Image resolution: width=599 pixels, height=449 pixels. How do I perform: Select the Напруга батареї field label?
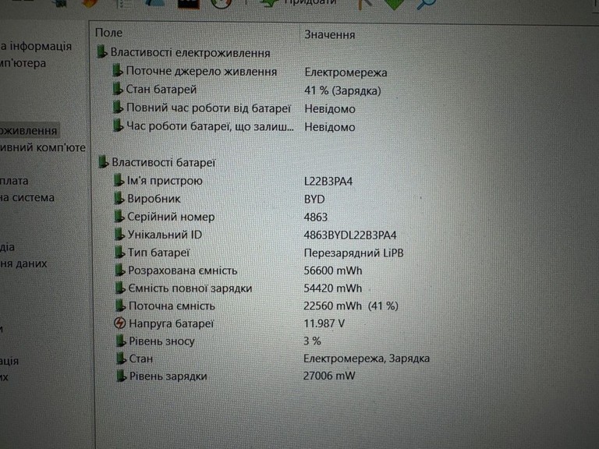click(x=171, y=323)
